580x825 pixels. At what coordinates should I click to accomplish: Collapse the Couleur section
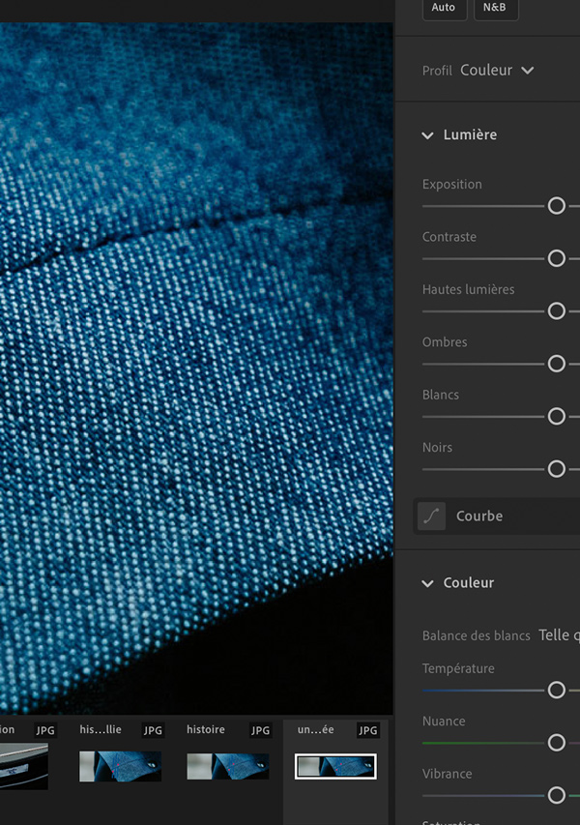[x=427, y=583]
